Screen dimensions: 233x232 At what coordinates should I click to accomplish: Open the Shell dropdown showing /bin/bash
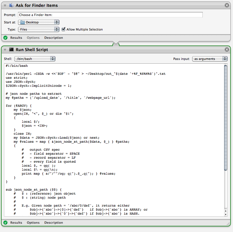(x=35, y=58)
